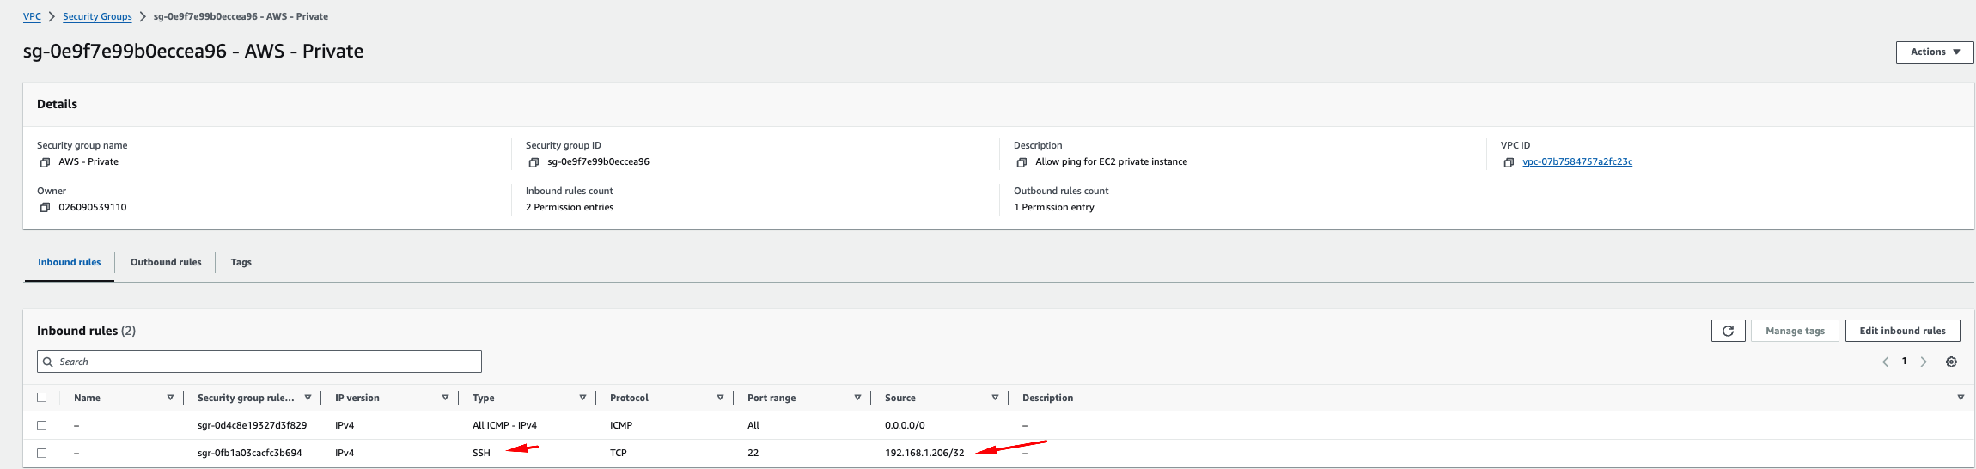Sort by IP version column arrow
The height and width of the screenshot is (469, 1976).
point(445,398)
